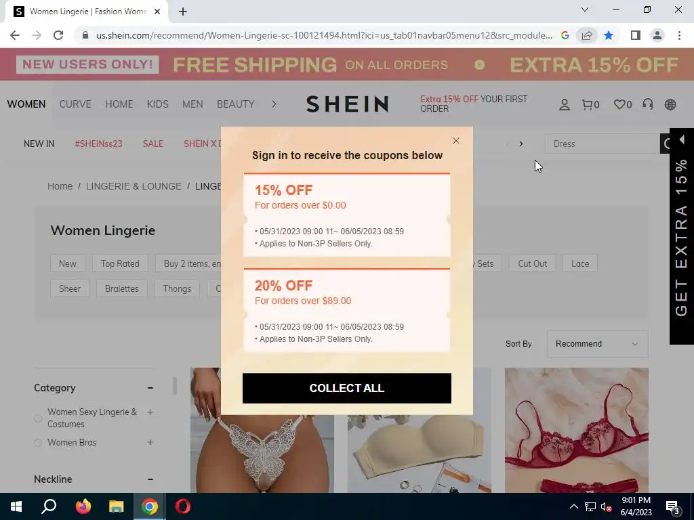This screenshot has width=694, height=520.
Task: Open the SALE menu item
Action: [x=153, y=144]
